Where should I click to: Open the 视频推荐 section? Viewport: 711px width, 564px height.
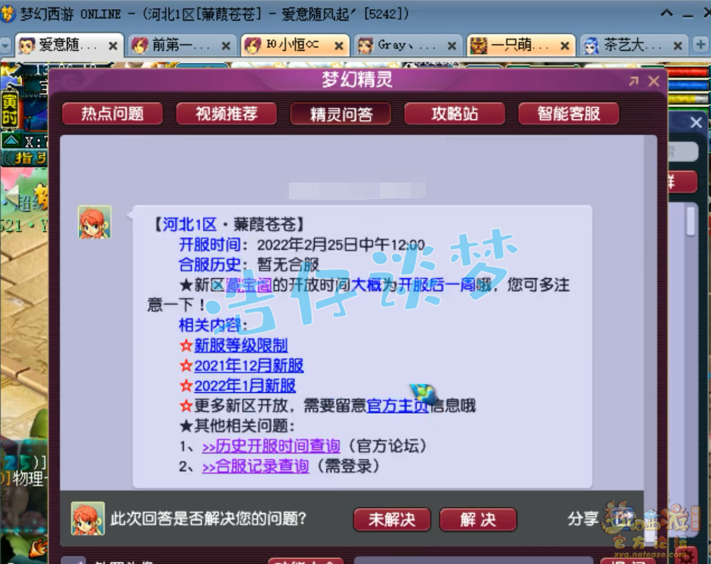(227, 114)
